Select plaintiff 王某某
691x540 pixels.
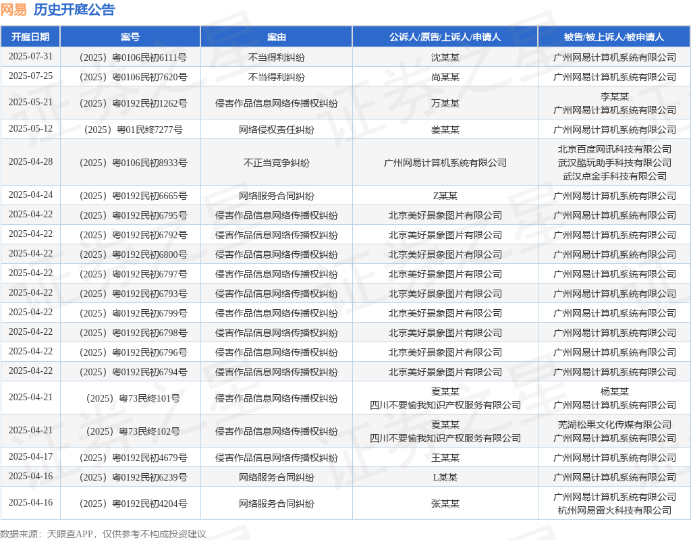(445, 458)
